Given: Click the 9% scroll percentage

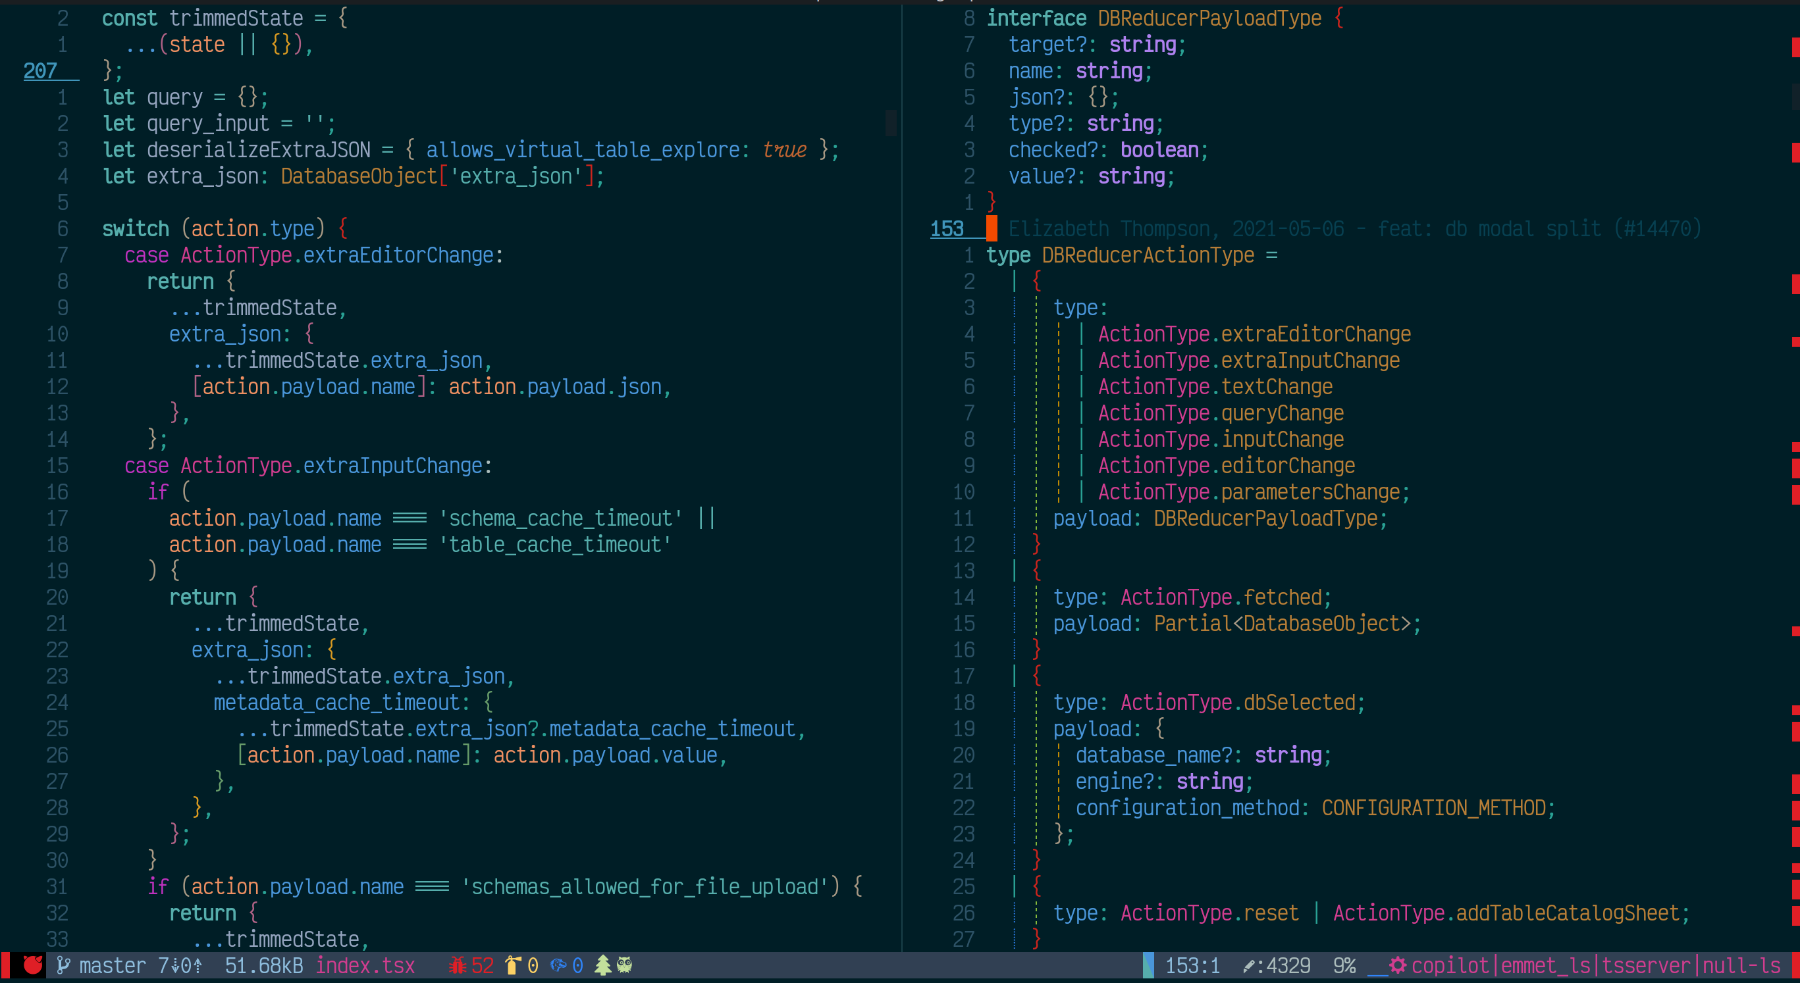Looking at the screenshot, I should click(1344, 965).
